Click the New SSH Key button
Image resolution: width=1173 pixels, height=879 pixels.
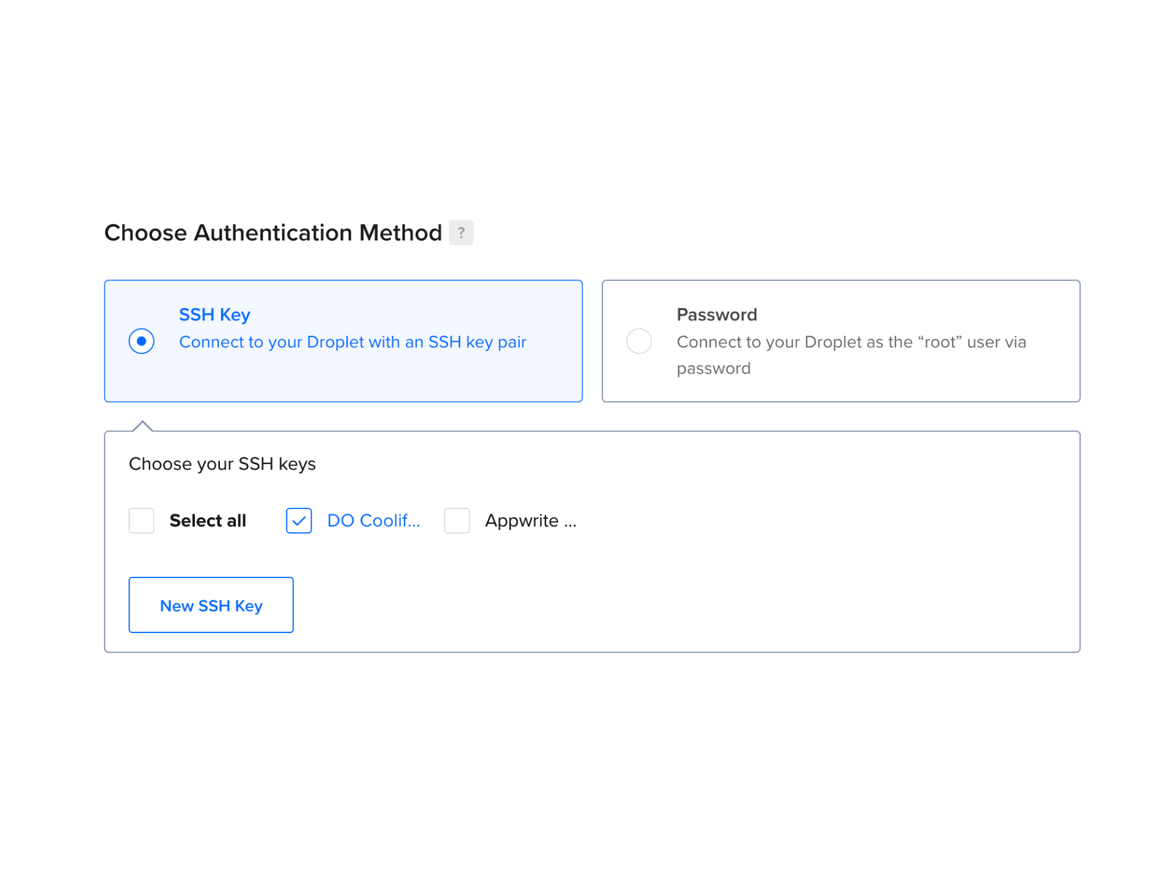click(211, 605)
